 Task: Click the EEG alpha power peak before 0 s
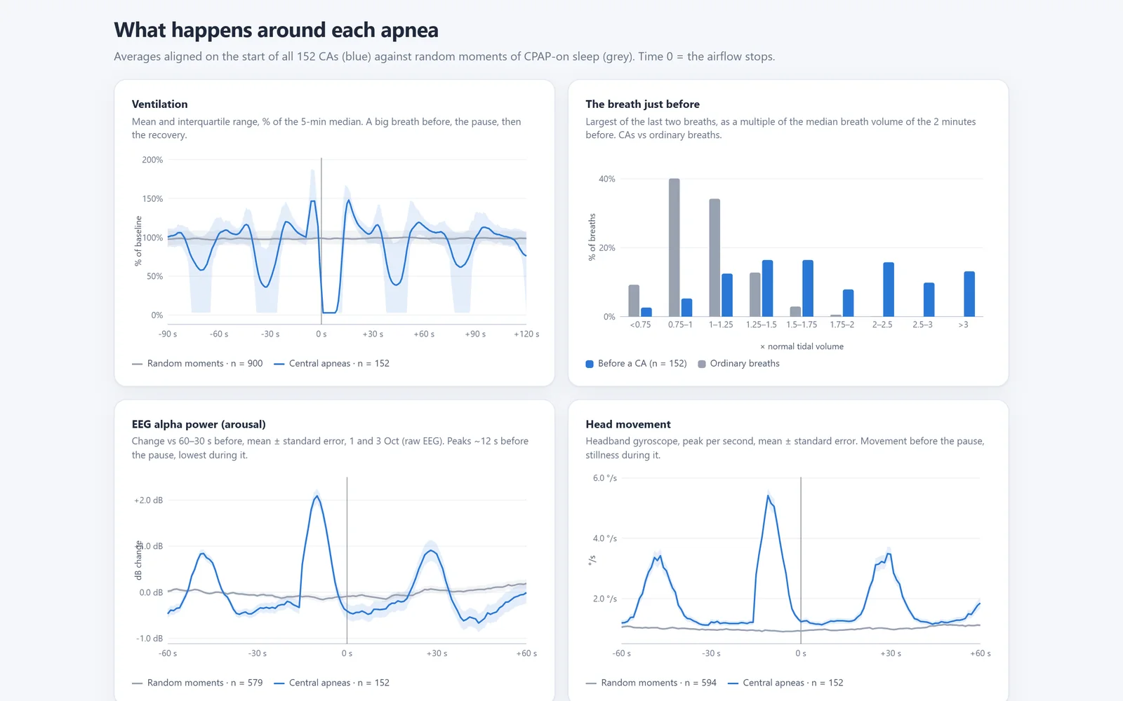click(x=317, y=497)
